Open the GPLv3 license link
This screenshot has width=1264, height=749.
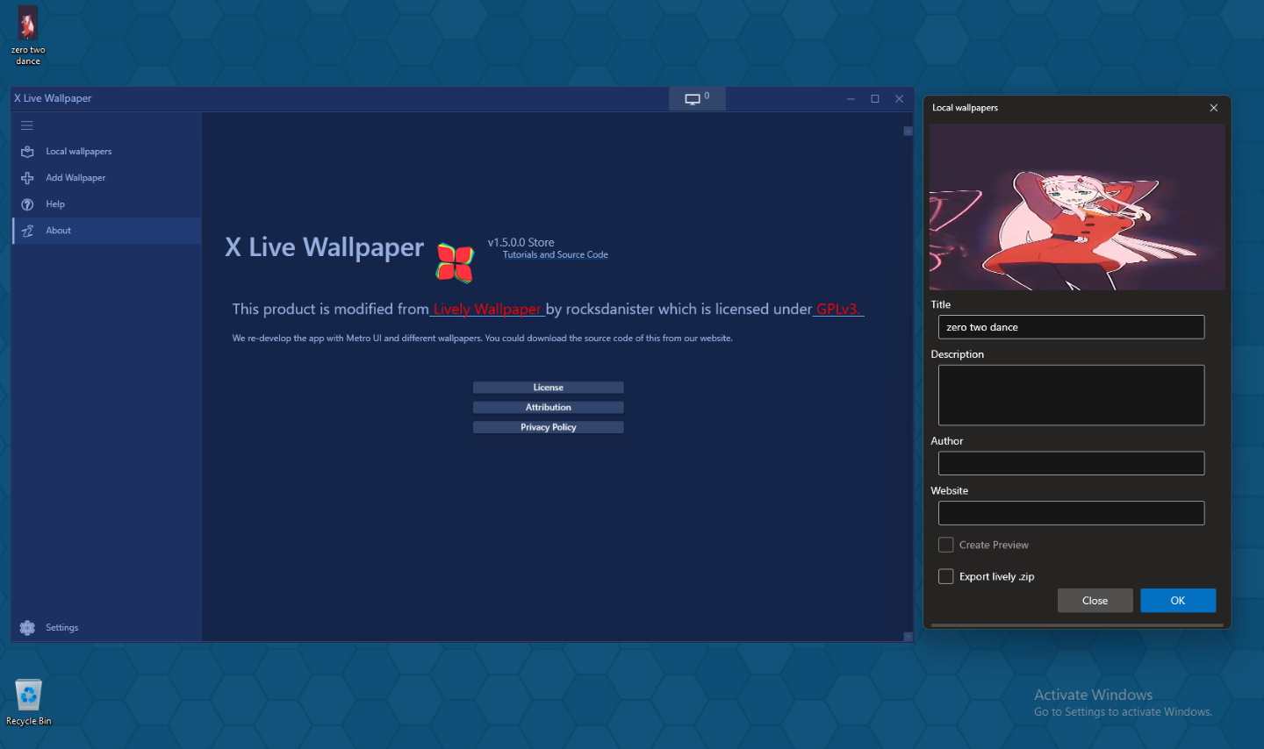[837, 309]
